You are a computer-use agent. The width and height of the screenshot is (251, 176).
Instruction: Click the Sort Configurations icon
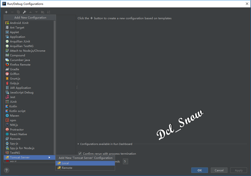point(49,12)
